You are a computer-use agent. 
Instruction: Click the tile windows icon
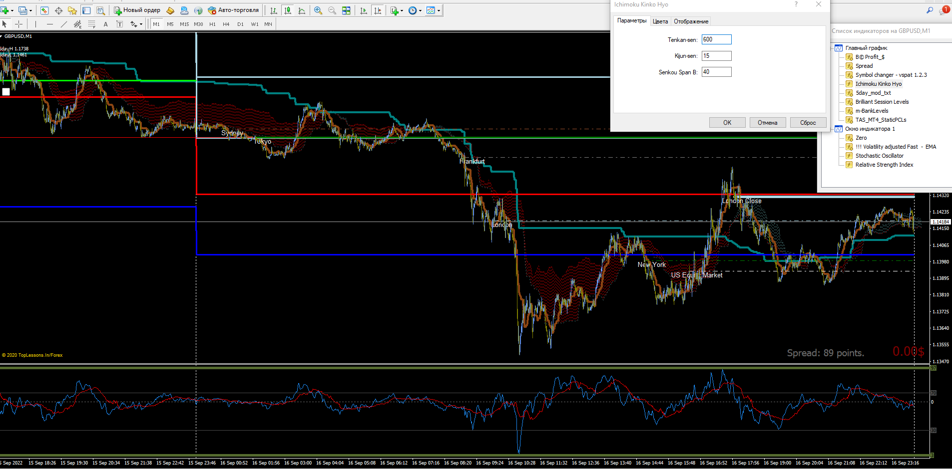click(346, 10)
